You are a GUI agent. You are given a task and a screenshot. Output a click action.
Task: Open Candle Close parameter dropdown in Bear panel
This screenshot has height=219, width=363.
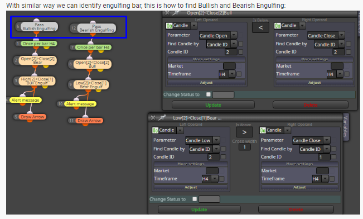point(326,140)
